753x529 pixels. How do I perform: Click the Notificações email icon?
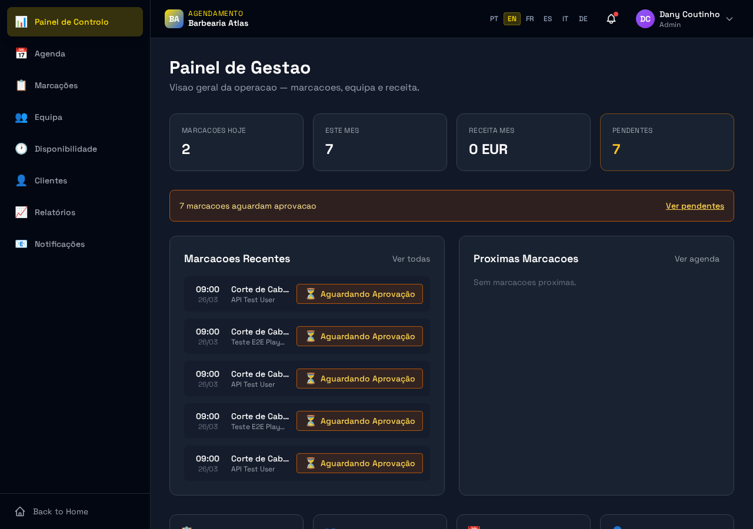[x=21, y=244]
